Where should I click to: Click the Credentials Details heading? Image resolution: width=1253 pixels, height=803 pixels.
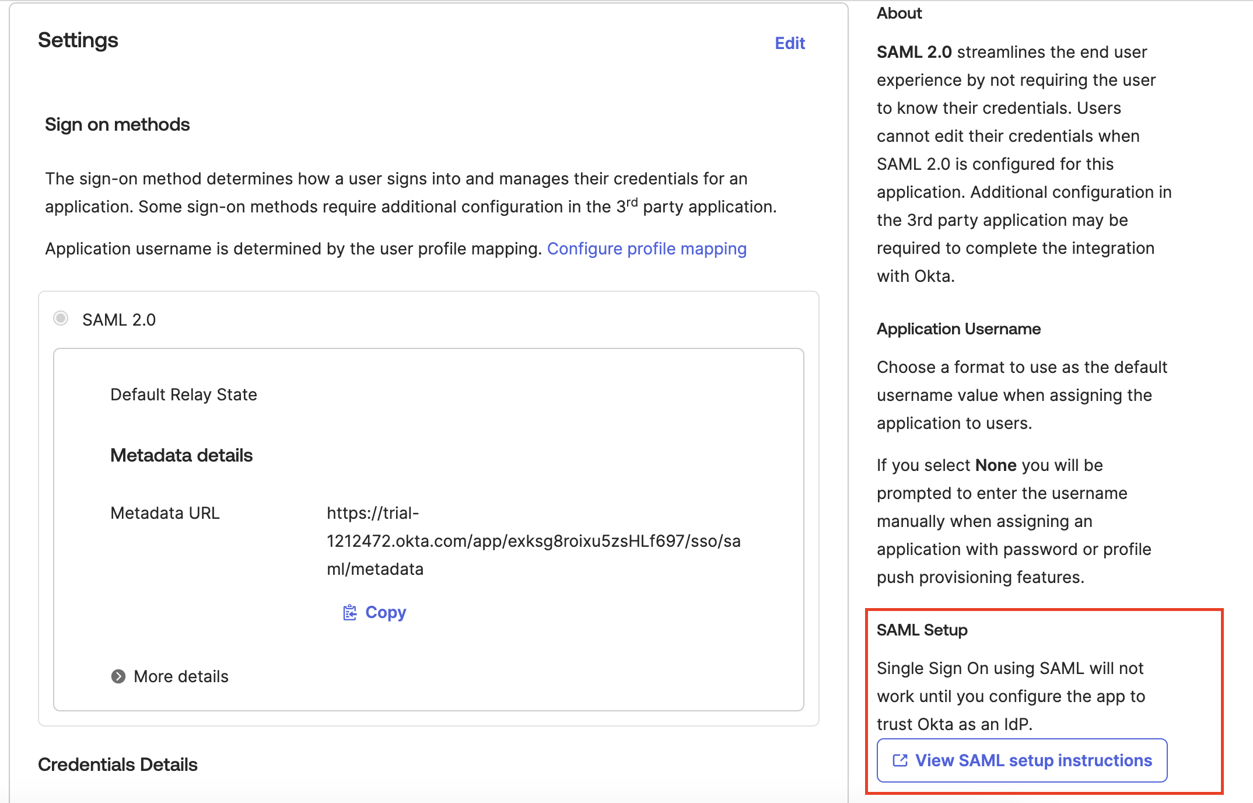(118, 764)
